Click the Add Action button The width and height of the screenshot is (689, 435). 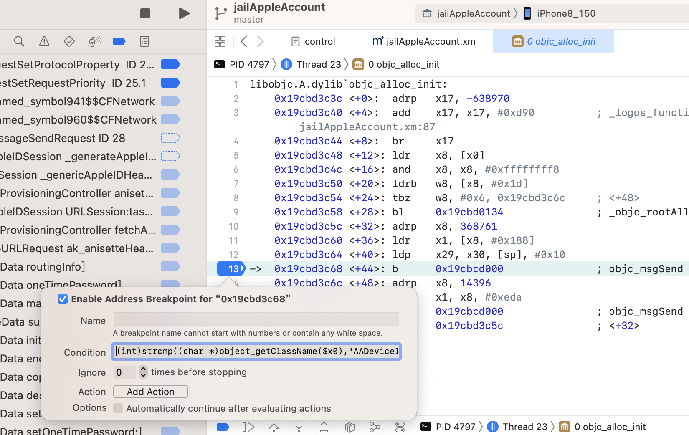[151, 392]
